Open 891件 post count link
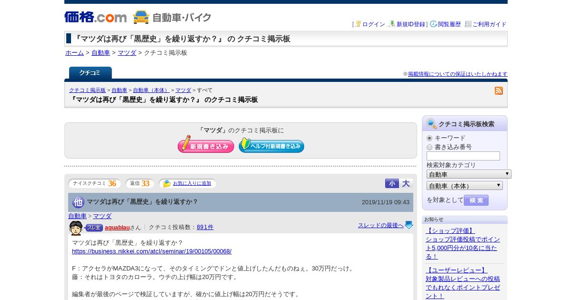Image resolution: width=572 pixels, height=300 pixels. tap(205, 227)
